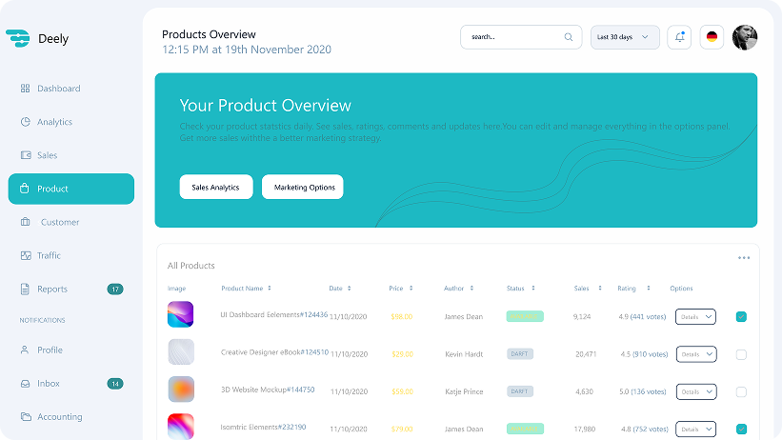The width and height of the screenshot is (782, 440).
Task: Click the UI Dashboard Elements product thumbnail
Action: (181, 314)
